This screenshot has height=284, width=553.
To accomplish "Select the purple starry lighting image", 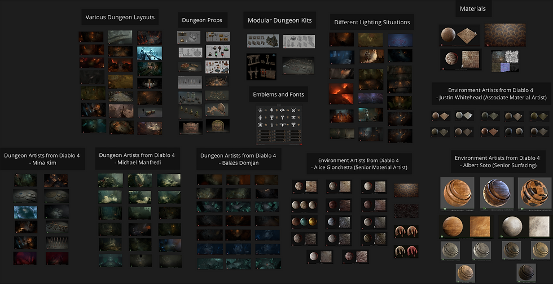I will 371,98.
